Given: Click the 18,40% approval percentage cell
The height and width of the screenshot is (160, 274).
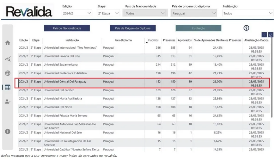Looking at the screenshot, I should tap(218, 65).
